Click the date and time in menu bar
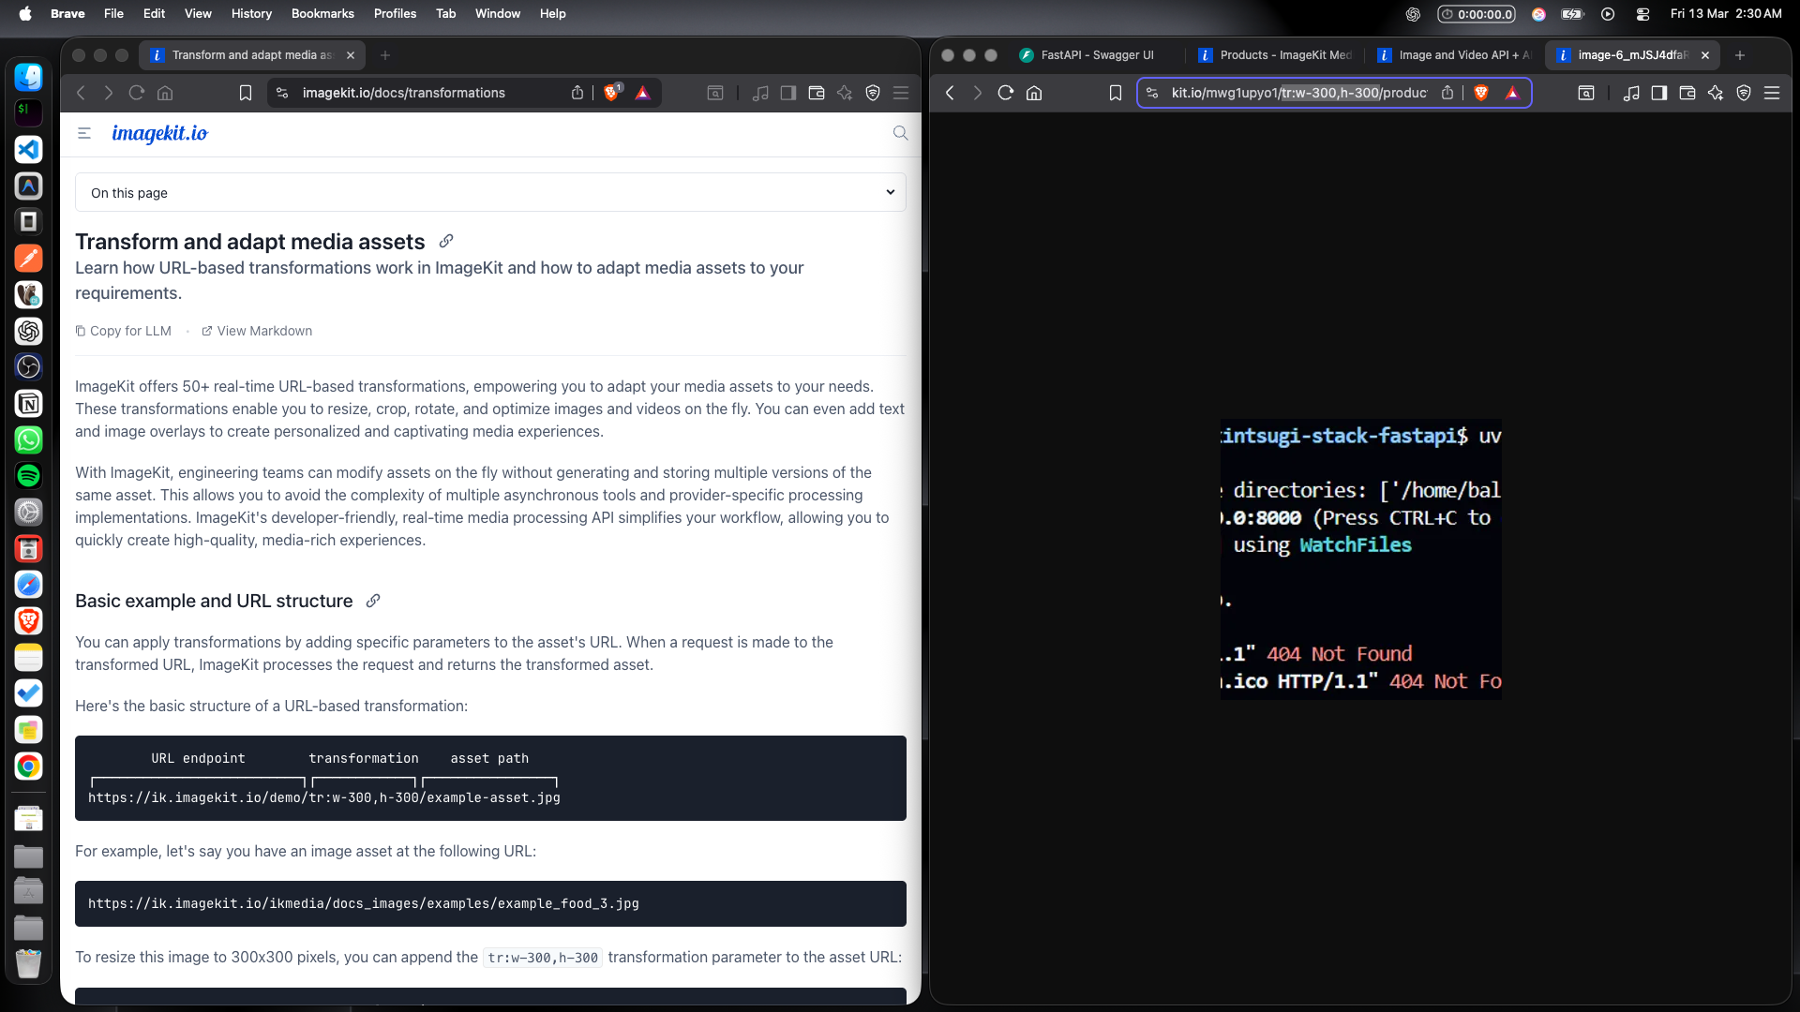 [x=1726, y=13]
